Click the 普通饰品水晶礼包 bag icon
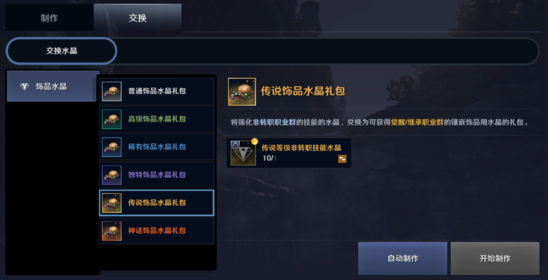 pyautogui.click(x=112, y=91)
